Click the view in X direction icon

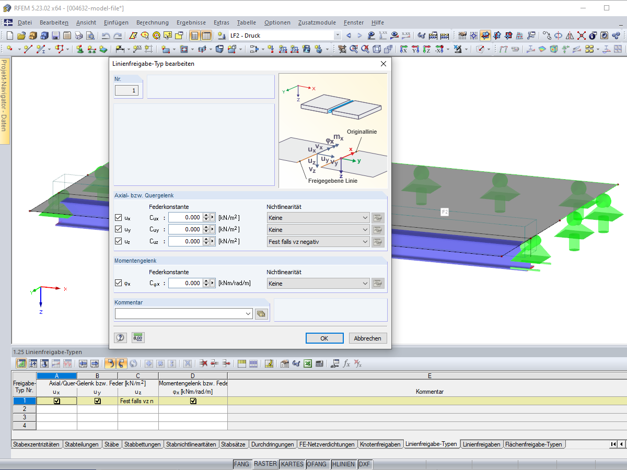(404, 49)
